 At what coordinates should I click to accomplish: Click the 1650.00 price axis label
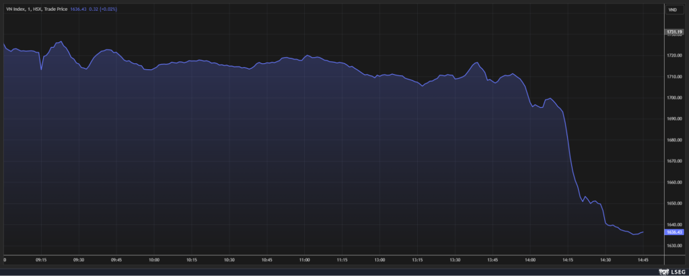[x=674, y=203]
